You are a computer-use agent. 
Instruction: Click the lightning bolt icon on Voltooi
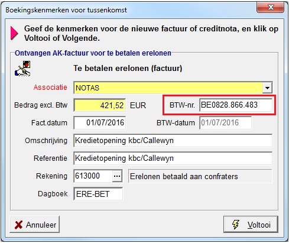(x=236, y=225)
